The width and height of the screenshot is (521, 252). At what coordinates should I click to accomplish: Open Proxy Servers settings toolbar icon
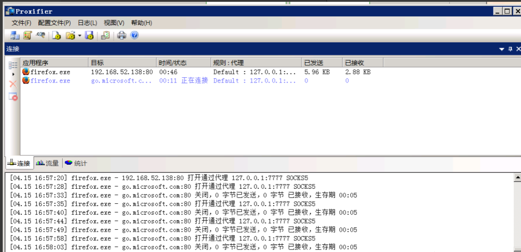14,35
